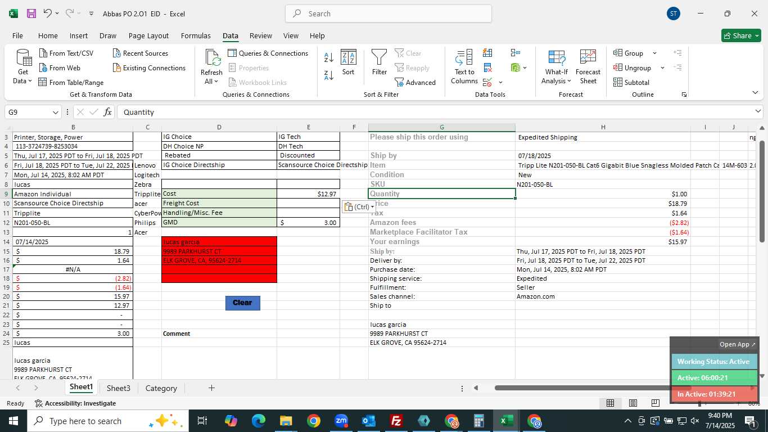Click the From Text/CSV import icon

(x=44, y=53)
